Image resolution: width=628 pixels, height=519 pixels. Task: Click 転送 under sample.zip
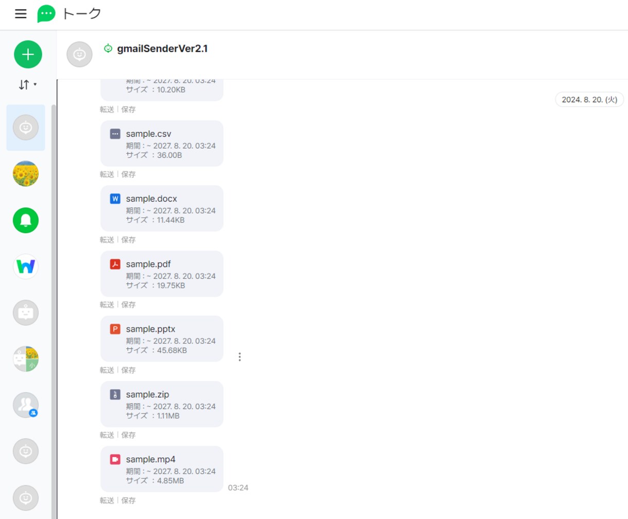[x=107, y=435]
